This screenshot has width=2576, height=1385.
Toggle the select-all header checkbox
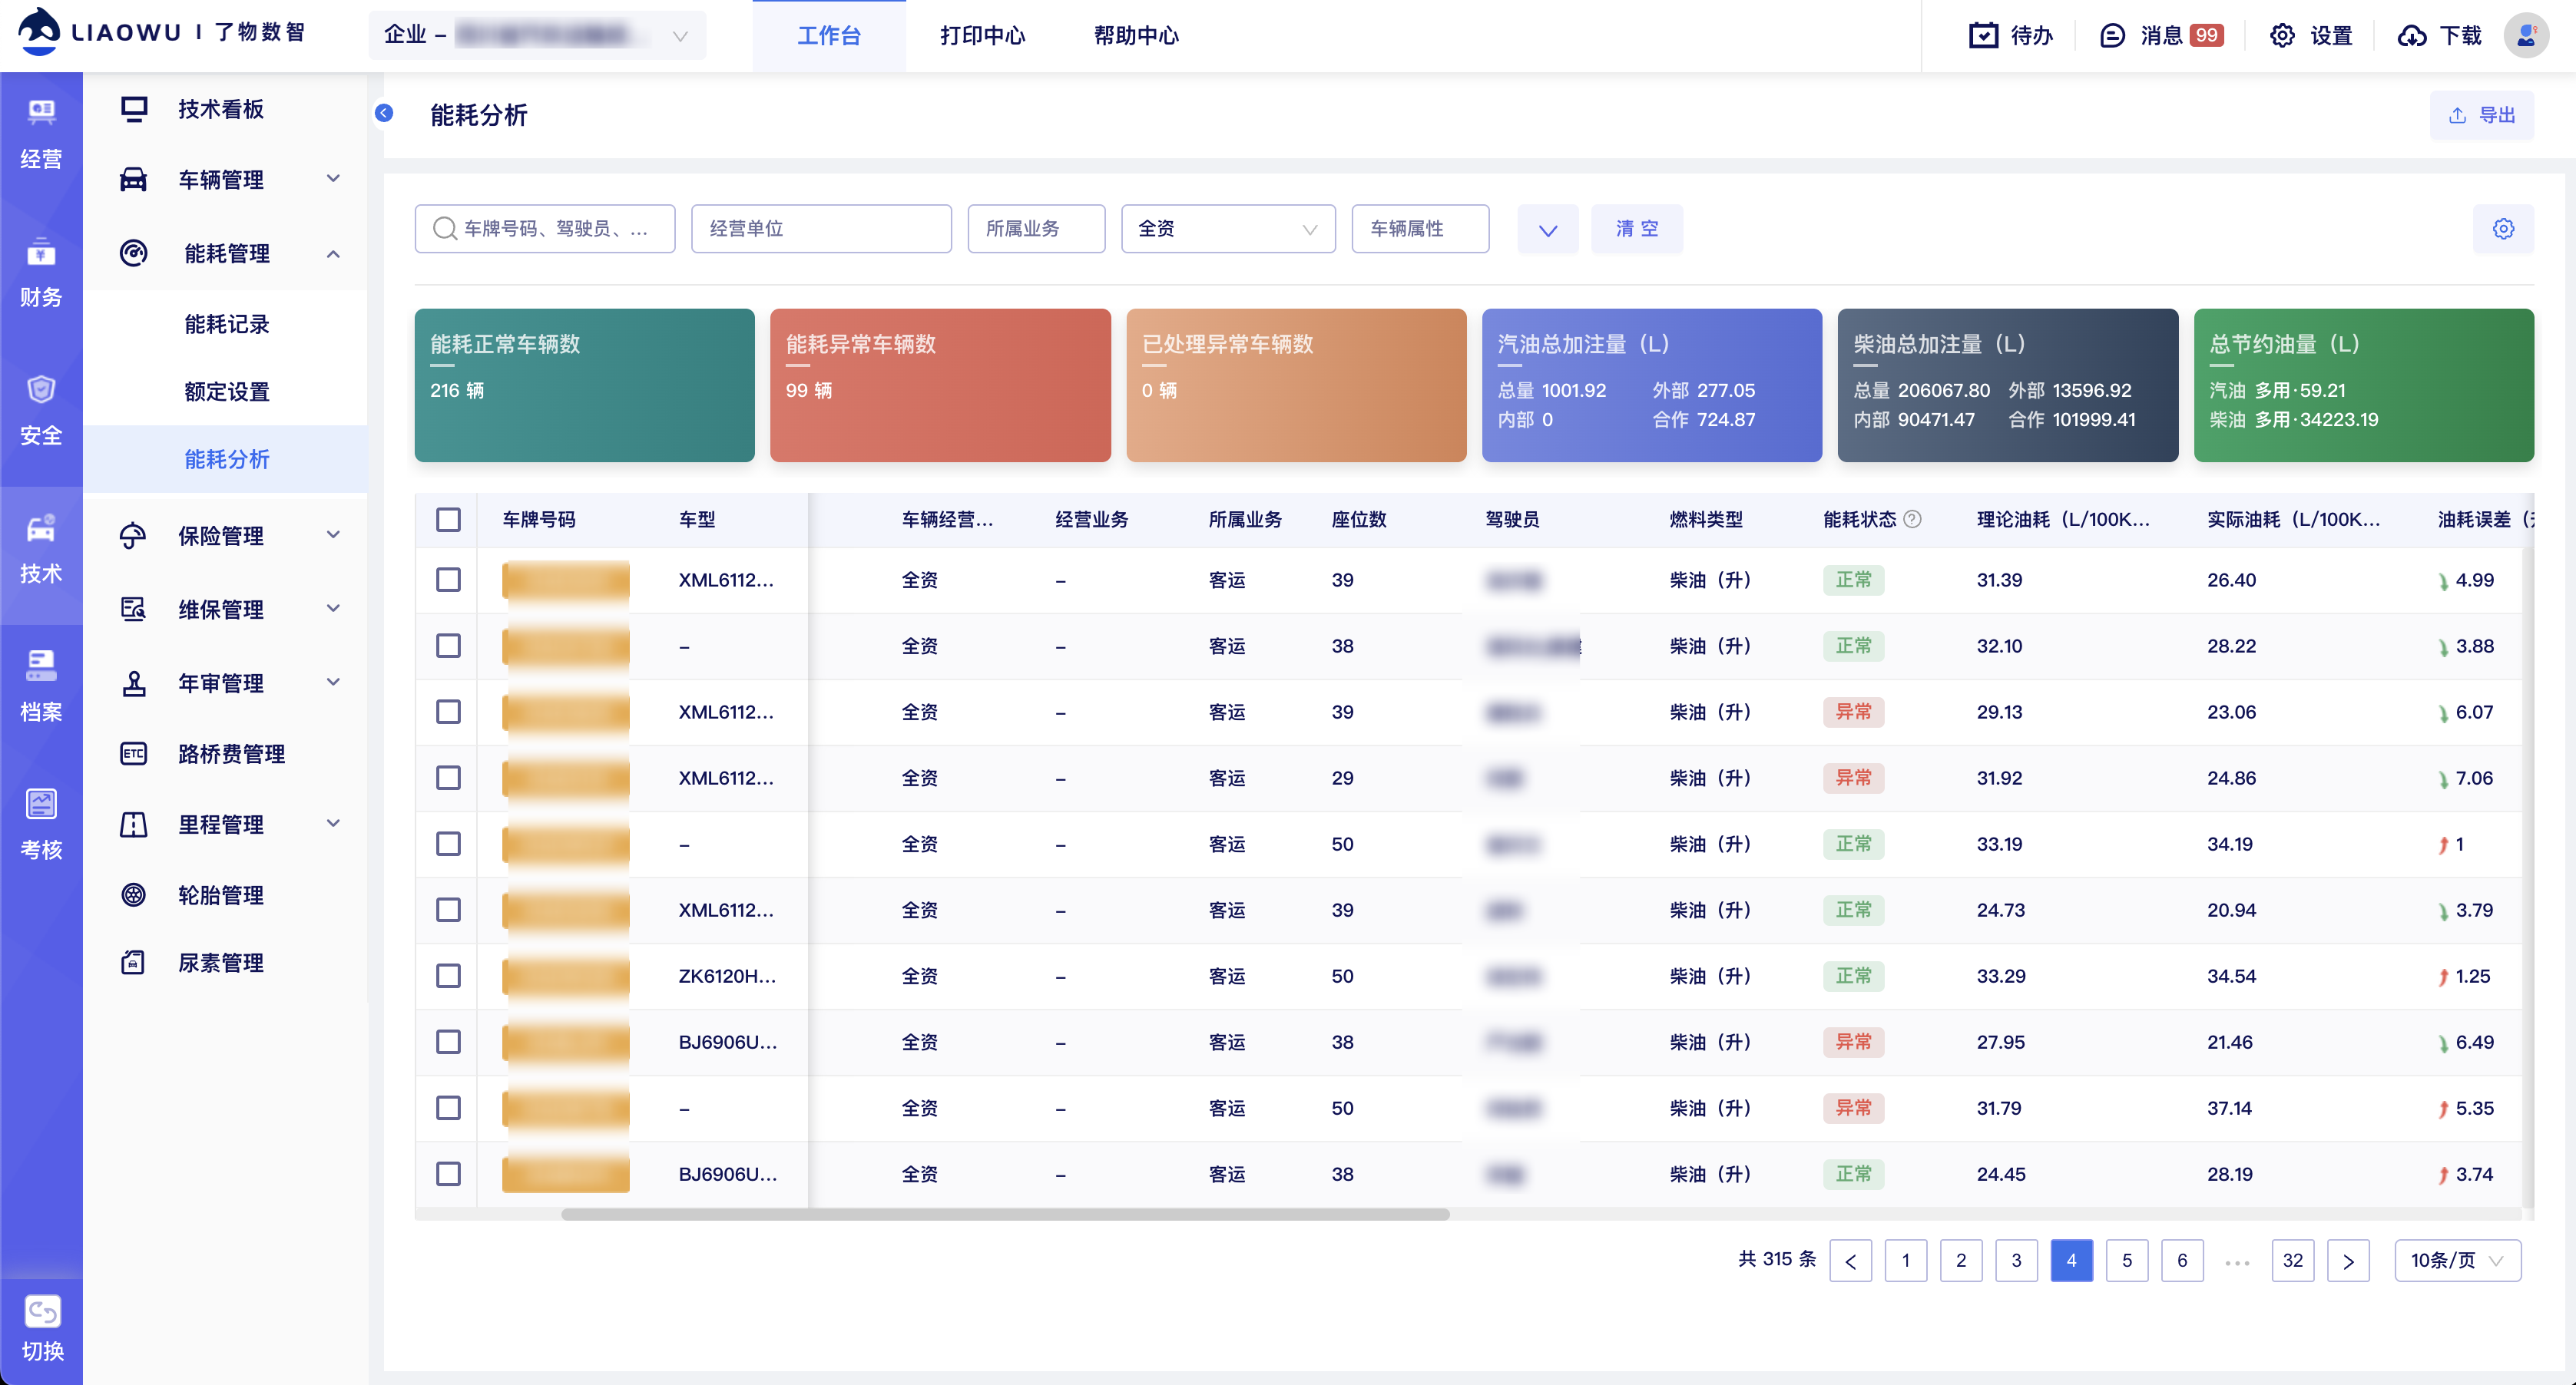click(448, 520)
